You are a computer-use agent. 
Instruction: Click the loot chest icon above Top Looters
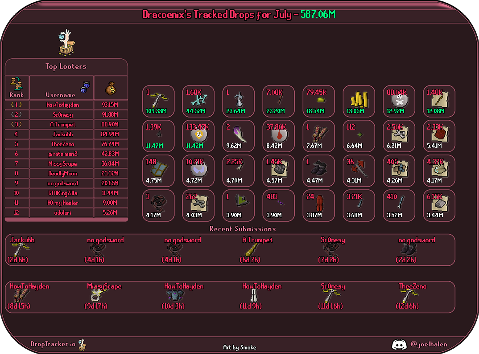(66, 43)
